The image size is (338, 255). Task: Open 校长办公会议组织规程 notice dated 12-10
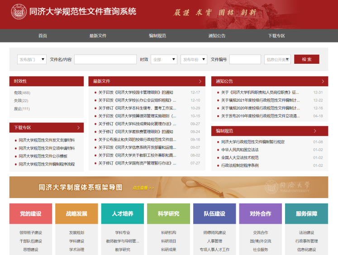pyautogui.click(x=137, y=100)
